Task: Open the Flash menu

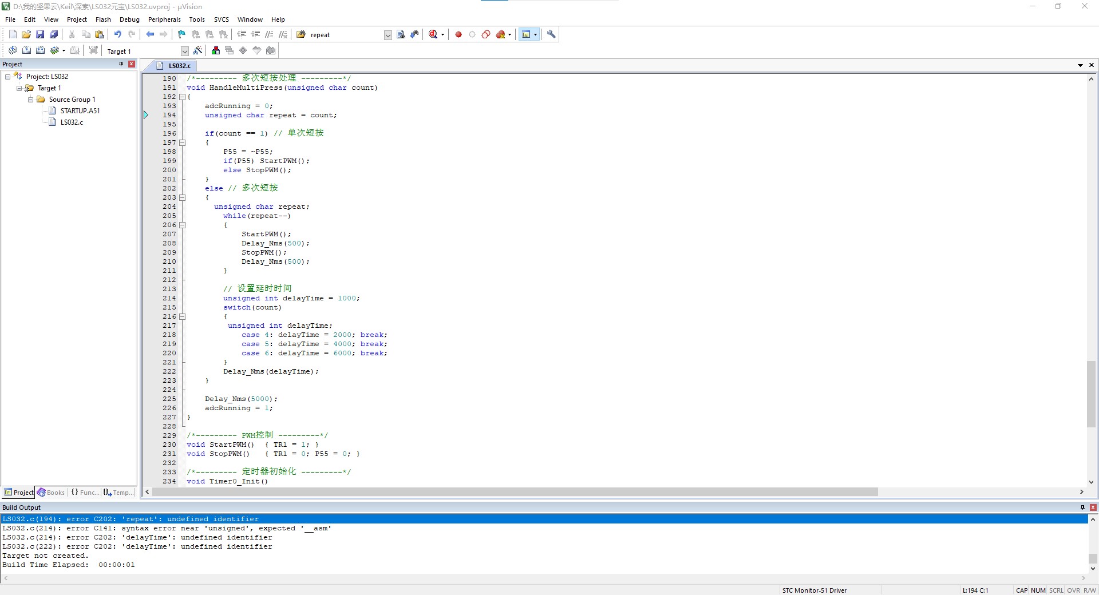Action: (103, 19)
